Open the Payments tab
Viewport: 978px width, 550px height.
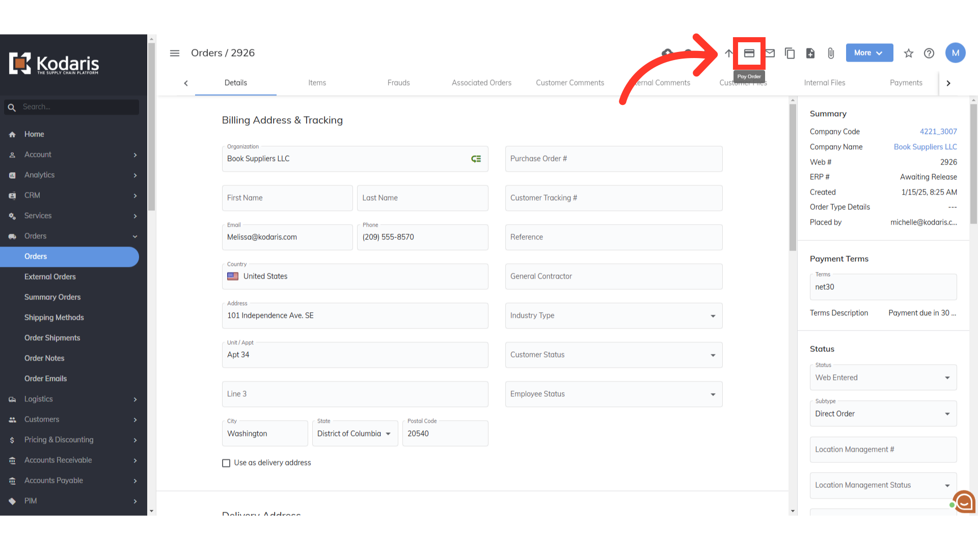coord(906,82)
